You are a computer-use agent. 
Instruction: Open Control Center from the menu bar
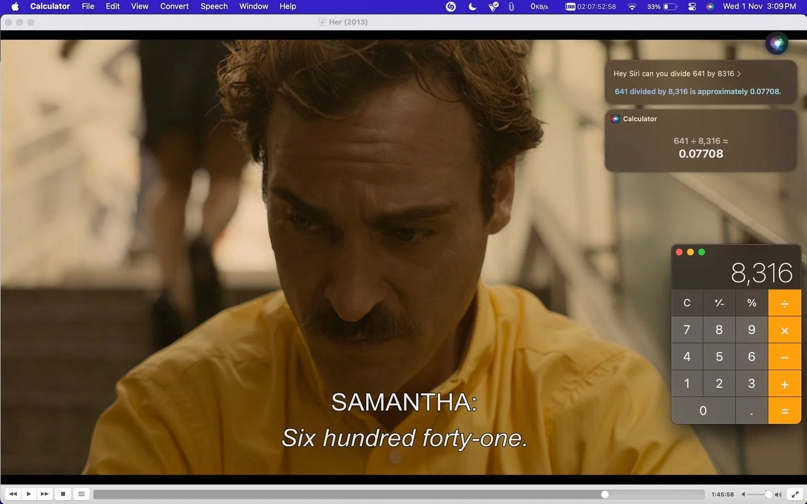click(x=692, y=6)
